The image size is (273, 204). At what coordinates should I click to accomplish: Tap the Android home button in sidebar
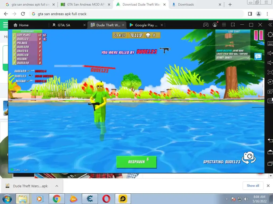[270, 152]
